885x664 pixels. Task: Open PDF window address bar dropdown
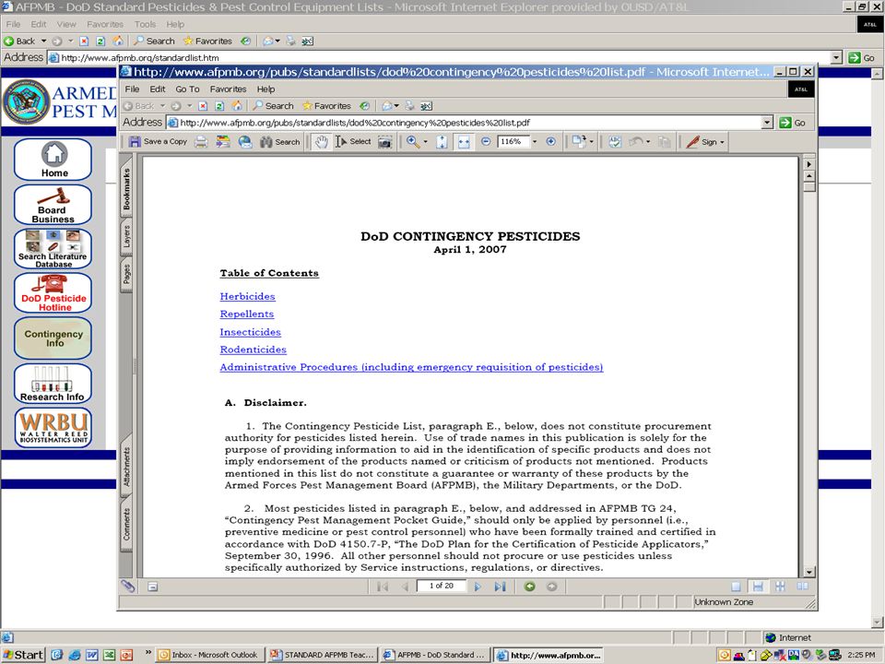click(x=766, y=123)
